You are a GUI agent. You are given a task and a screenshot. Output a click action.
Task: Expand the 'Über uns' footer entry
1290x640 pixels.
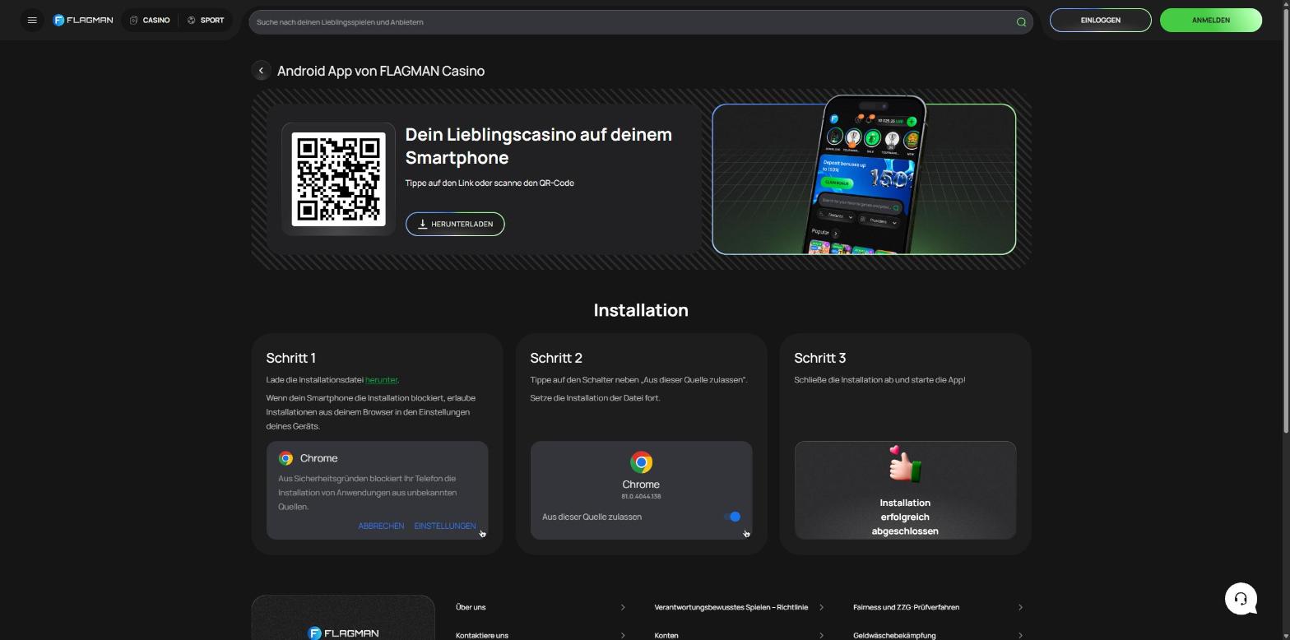click(541, 607)
